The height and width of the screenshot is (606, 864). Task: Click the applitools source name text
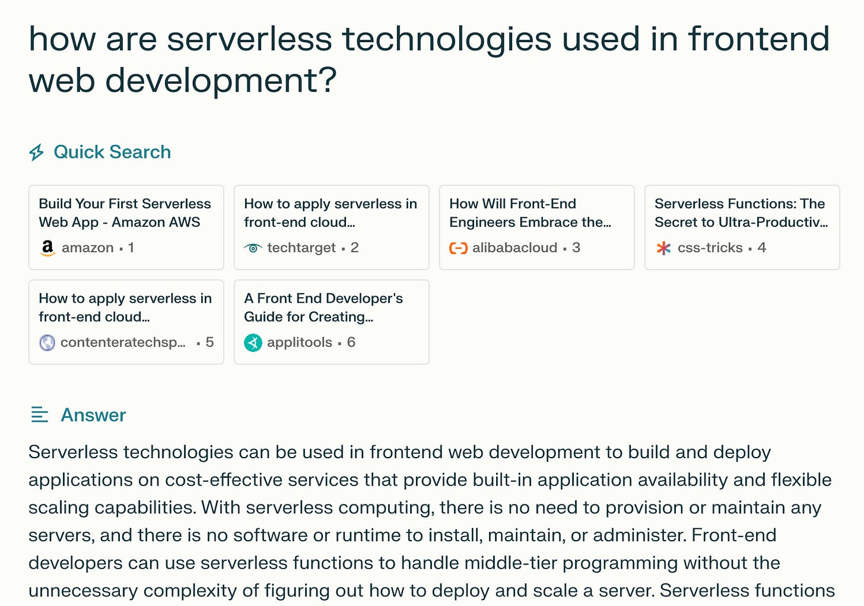[300, 342]
